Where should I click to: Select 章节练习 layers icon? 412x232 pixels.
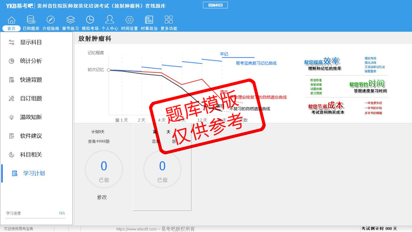tap(70, 20)
